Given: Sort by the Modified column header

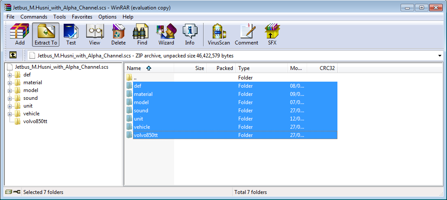Looking at the screenshot, I should point(297,68).
